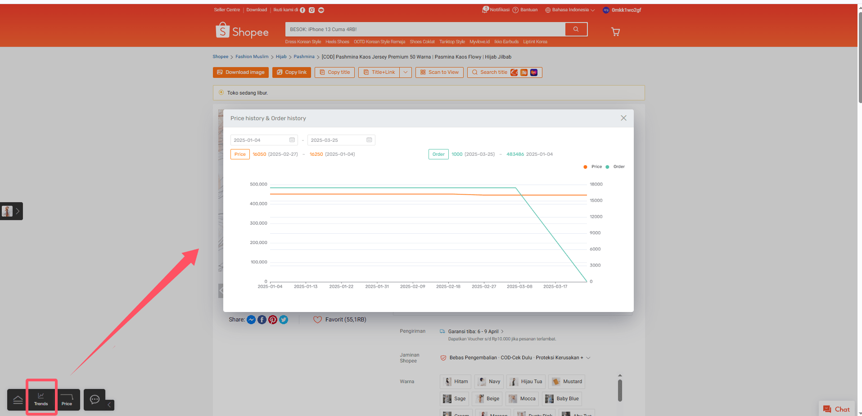Share via Facebook Messenger icon
Screen dimensions: 862x416
251,320
